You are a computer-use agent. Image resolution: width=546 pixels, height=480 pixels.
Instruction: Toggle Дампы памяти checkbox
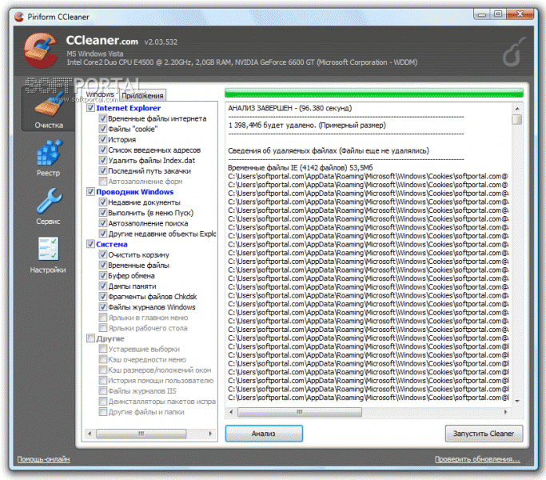pyautogui.click(x=102, y=286)
